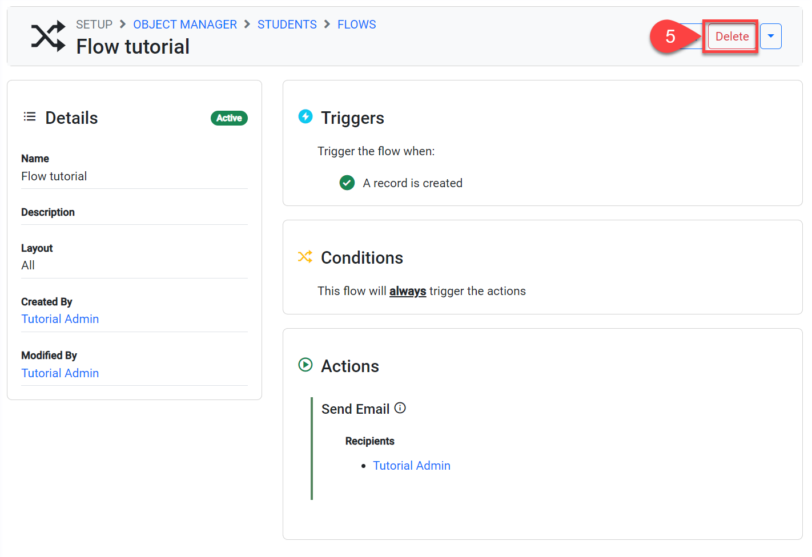Click the green play Actions icon
The width and height of the screenshot is (812, 557).
(305, 365)
